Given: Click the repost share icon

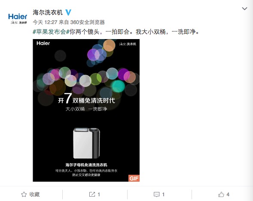Looking at the screenshot, I should [92, 195].
